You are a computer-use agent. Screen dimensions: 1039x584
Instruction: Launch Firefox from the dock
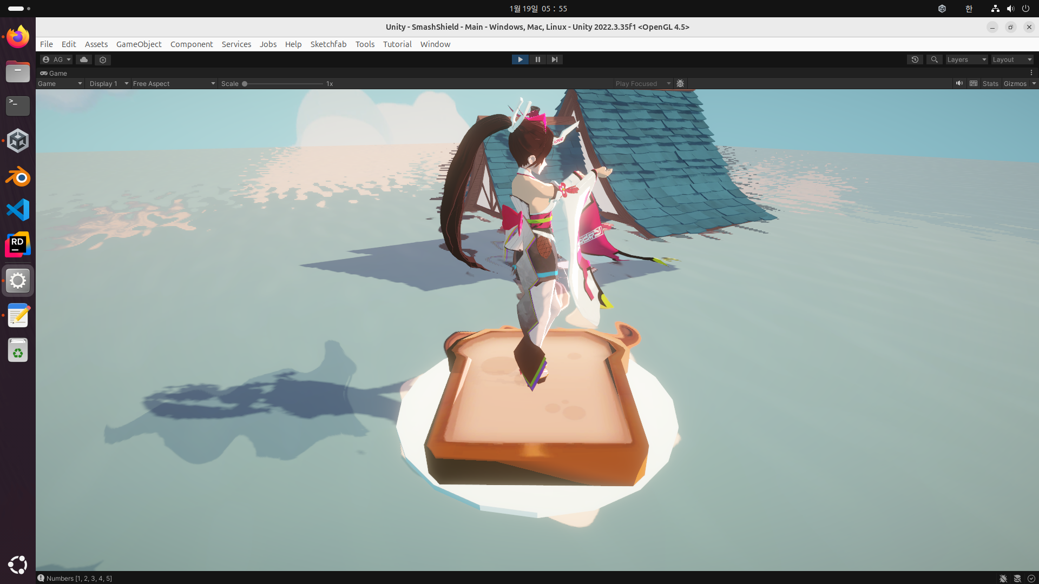[x=18, y=37]
